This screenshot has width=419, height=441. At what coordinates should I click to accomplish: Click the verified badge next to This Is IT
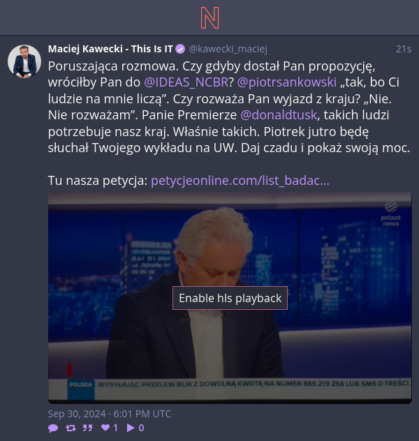[x=180, y=50]
